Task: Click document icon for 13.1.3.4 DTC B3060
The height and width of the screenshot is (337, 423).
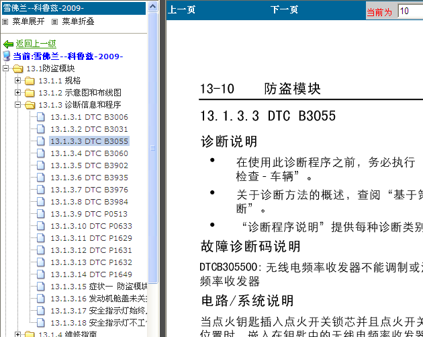Action: point(41,153)
